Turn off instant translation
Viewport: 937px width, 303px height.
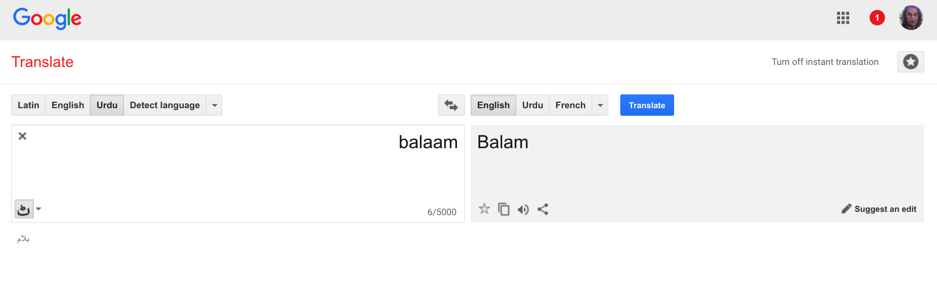[x=825, y=62]
